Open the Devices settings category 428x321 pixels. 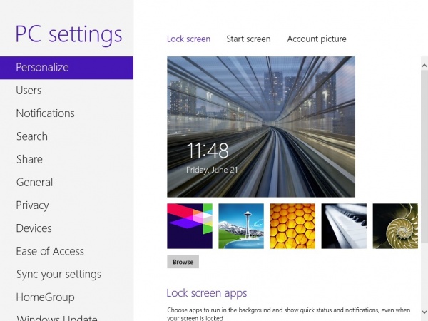pyautogui.click(x=34, y=228)
